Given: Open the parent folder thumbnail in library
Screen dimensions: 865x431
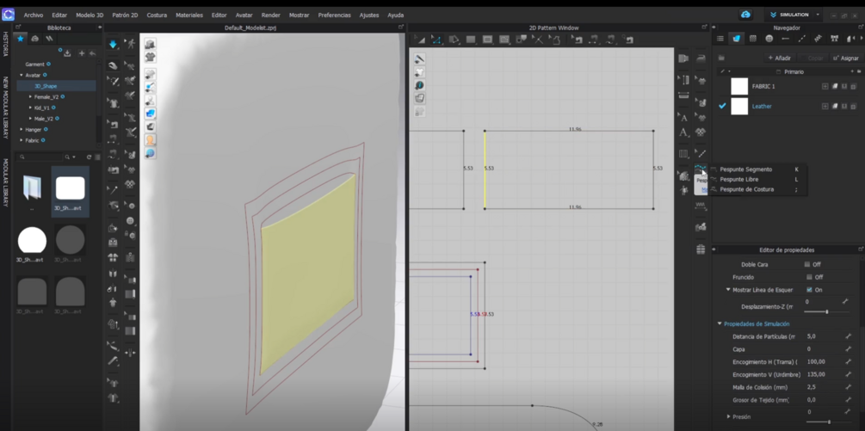Looking at the screenshot, I should pos(32,188).
